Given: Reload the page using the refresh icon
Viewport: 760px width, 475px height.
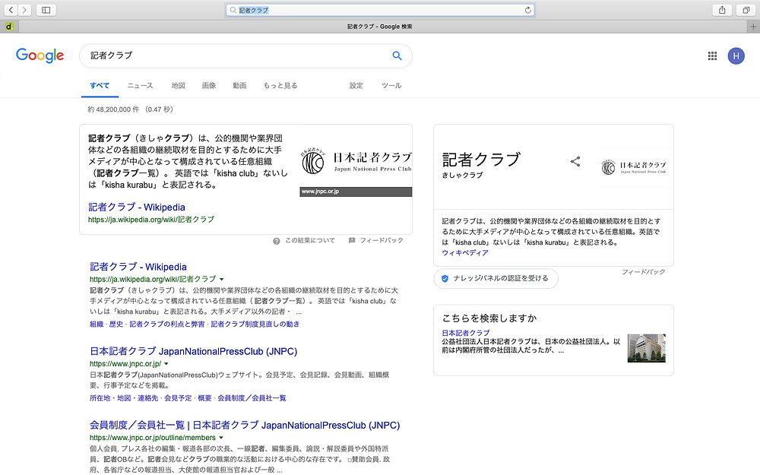Looking at the screenshot, I should click(x=528, y=10).
